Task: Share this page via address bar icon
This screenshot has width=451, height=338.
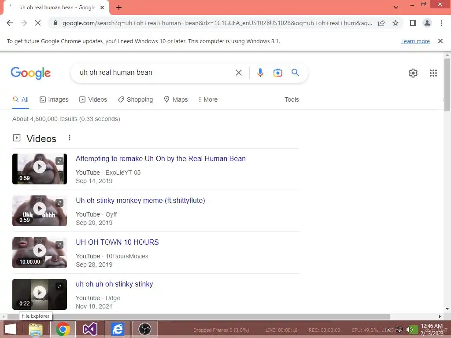Action: click(x=381, y=23)
